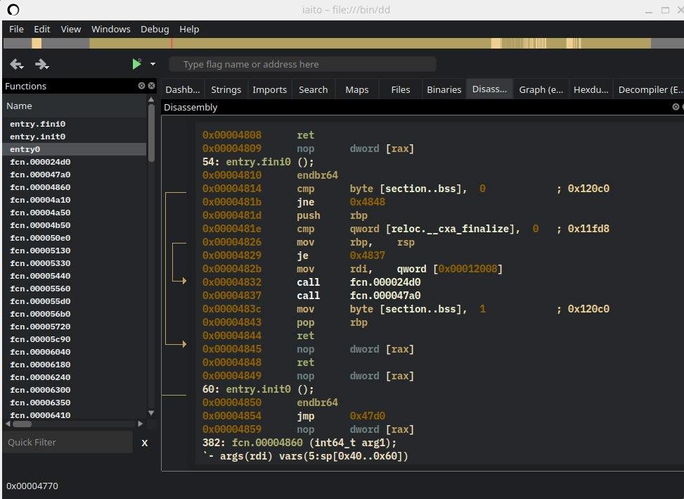684x499 pixels.
Task: Click the forward navigation arrow
Action: pos(41,65)
